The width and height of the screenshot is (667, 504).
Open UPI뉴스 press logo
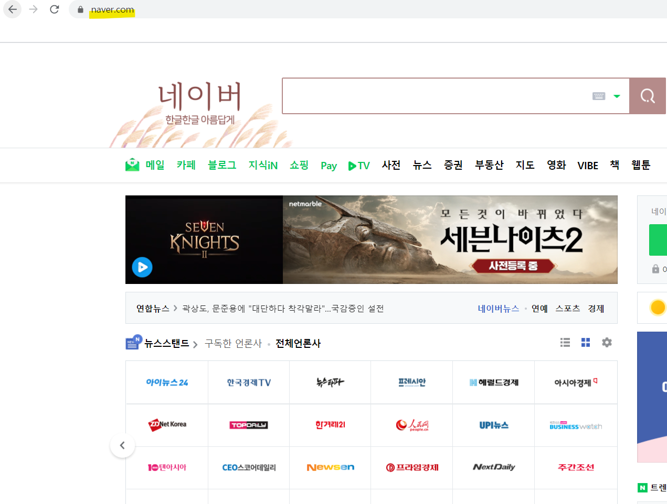pos(494,425)
